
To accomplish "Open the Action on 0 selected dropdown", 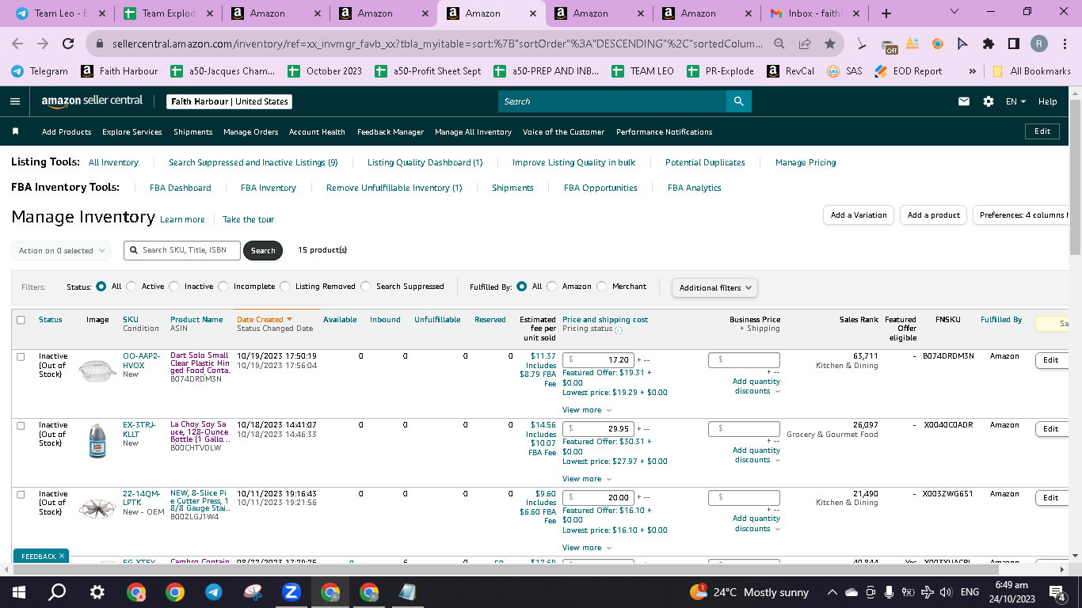I will coord(61,251).
